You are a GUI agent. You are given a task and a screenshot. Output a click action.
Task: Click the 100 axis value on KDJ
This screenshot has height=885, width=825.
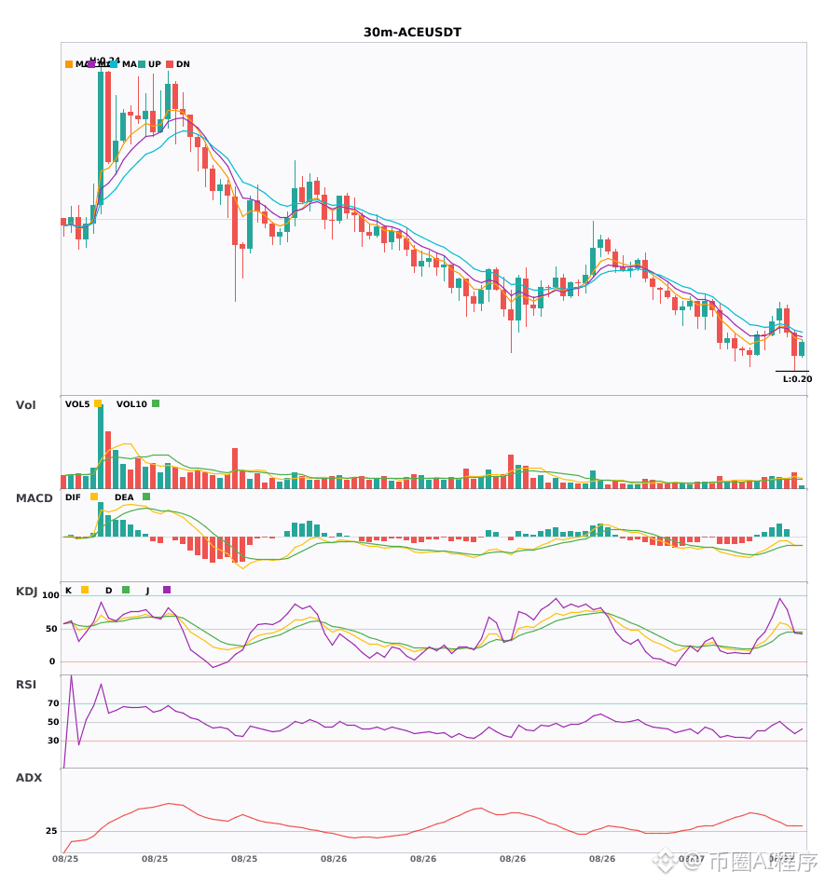tap(51, 595)
